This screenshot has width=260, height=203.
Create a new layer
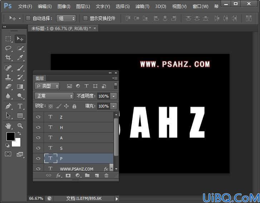[97, 175]
